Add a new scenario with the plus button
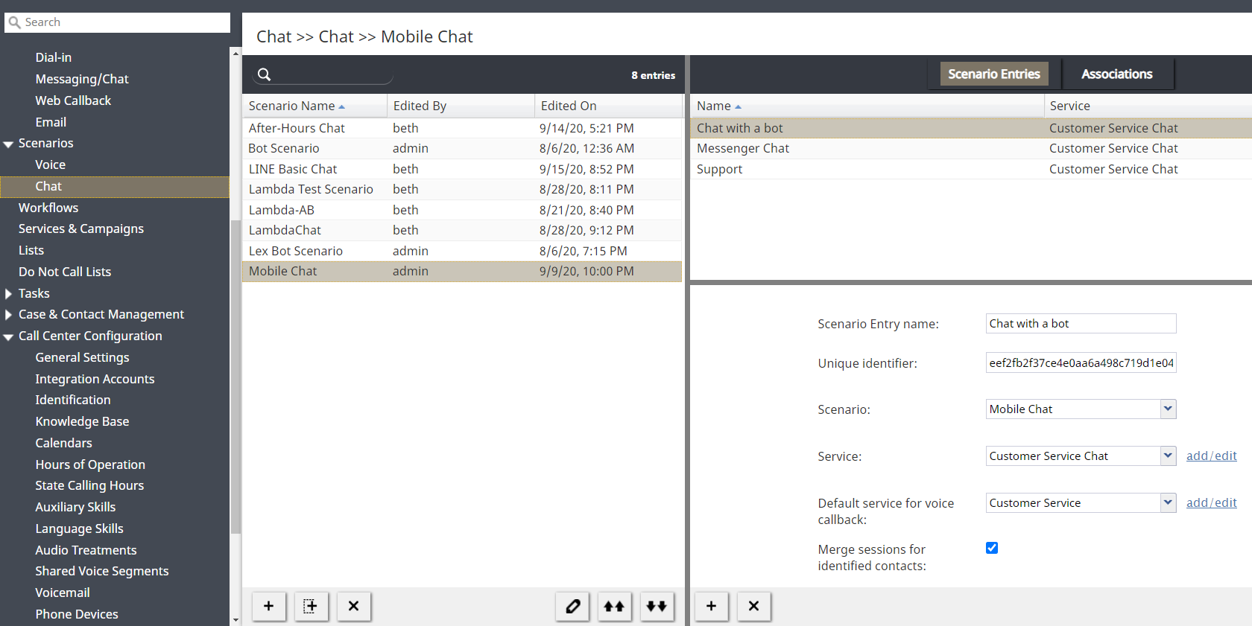The image size is (1252, 626). click(x=269, y=606)
